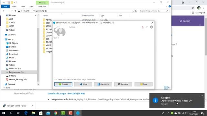Open Root folder button in Laragon
Image resolution: width=207 pixels, height=116 pixels.
[x=144, y=84]
